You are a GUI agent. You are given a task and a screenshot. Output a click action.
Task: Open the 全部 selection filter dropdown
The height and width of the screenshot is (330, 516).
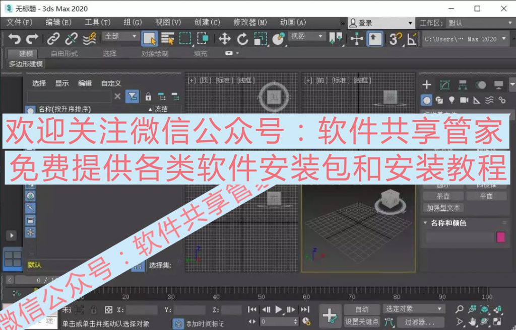tap(120, 36)
